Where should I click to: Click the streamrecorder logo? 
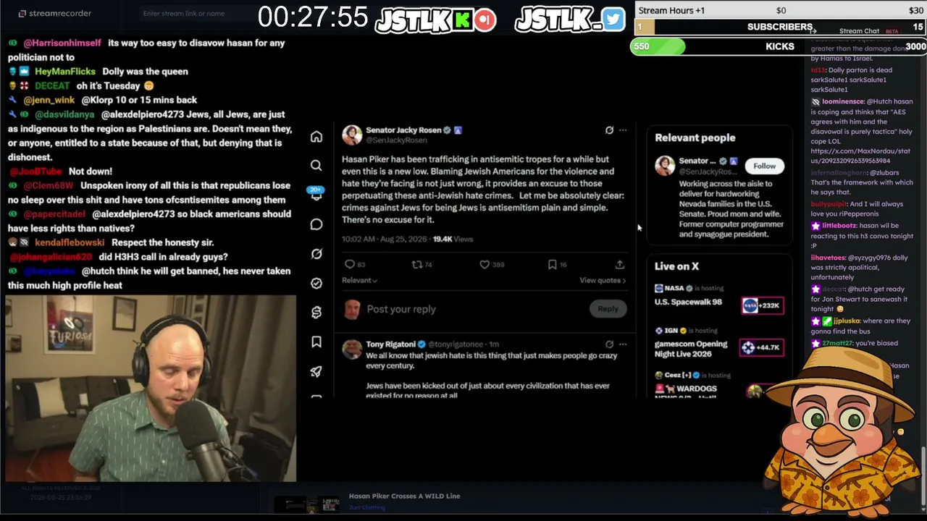pos(54,13)
